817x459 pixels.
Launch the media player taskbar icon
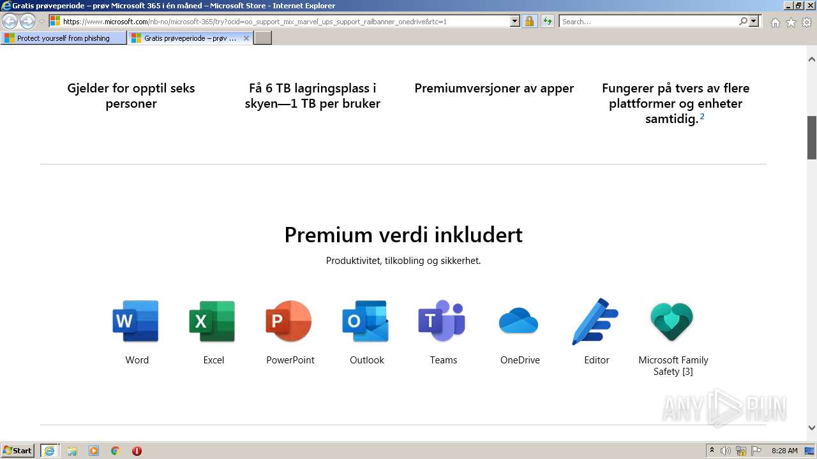tap(94, 451)
